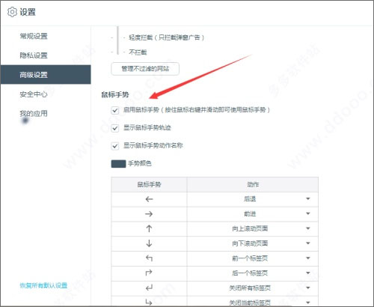Click the up-then-right gesture icon
This screenshot has height=307, width=374.
pos(149,273)
